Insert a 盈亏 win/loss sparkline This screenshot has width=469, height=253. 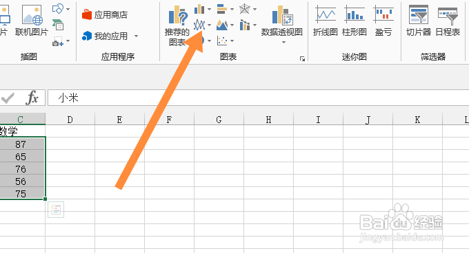[383, 21]
